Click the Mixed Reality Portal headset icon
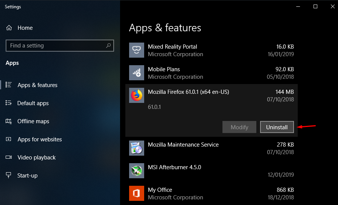Image resolution: width=338 pixels, height=205 pixels. coord(137,50)
